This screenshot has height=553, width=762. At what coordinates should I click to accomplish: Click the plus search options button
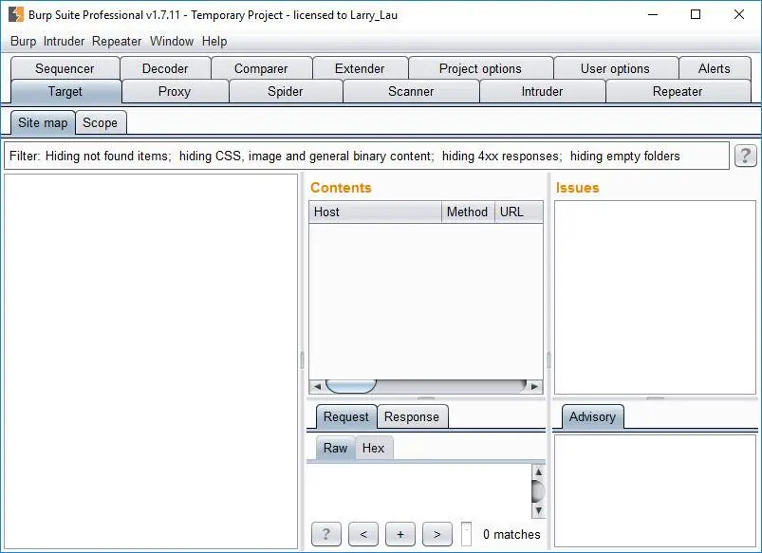tap(400, 534)
